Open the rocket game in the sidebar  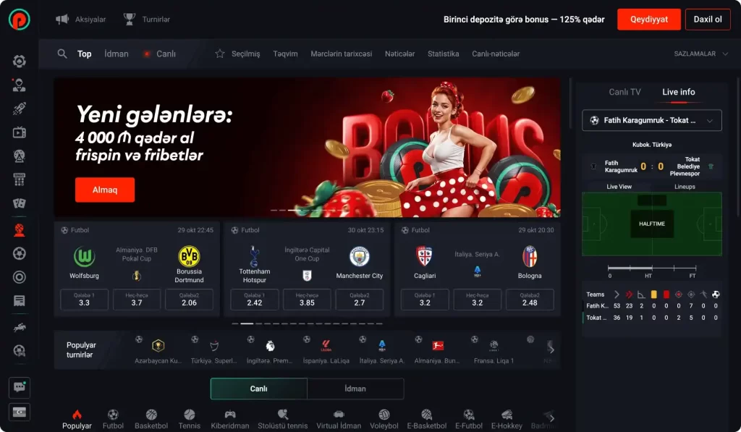(20, 109)
